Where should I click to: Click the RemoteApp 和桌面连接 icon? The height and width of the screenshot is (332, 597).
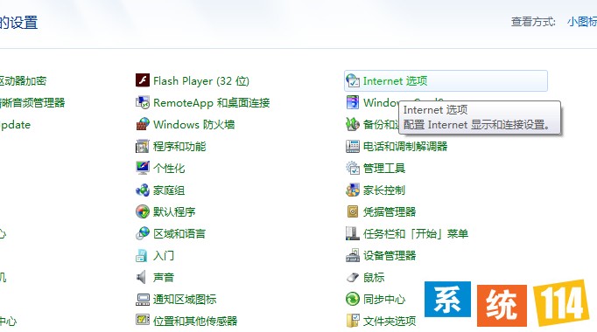click(x=143, y=102)
